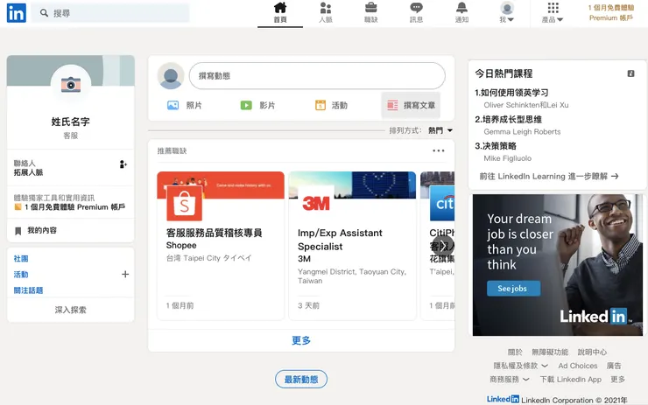This screenshot has width=648, height=405.
Task: Click 更多 to show more jobs
Action: (301, 340)
